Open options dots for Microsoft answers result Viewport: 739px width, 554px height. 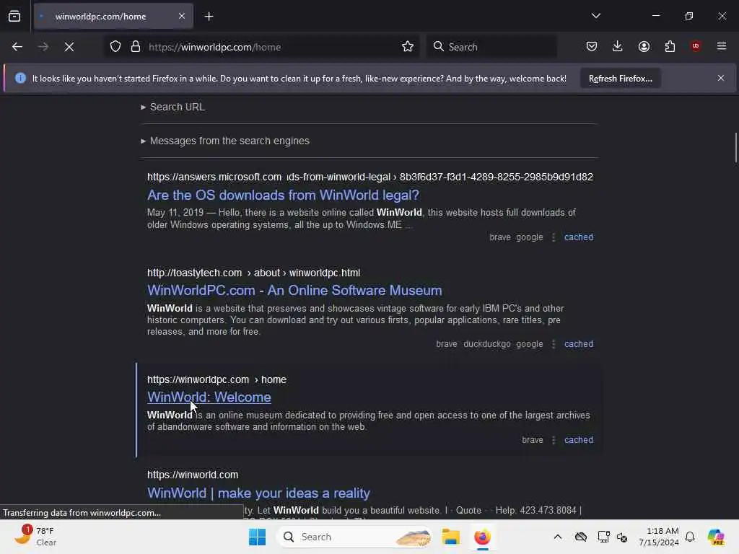(x=554, y=237)
